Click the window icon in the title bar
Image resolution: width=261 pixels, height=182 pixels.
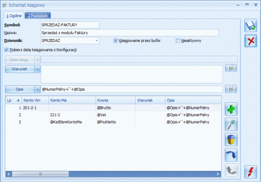[x=5, y=5]
